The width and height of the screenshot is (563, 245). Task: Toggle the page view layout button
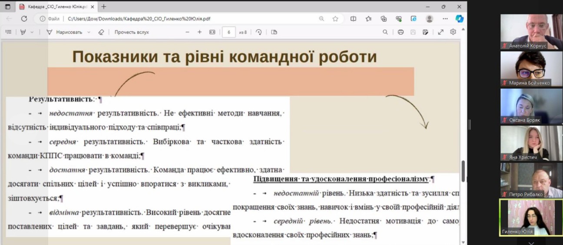click(x=274, y=32)
